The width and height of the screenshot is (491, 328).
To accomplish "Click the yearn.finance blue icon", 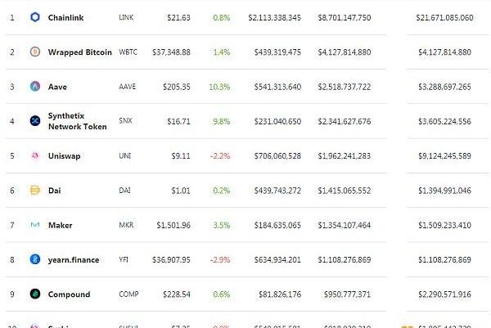I will pos(35,259).
